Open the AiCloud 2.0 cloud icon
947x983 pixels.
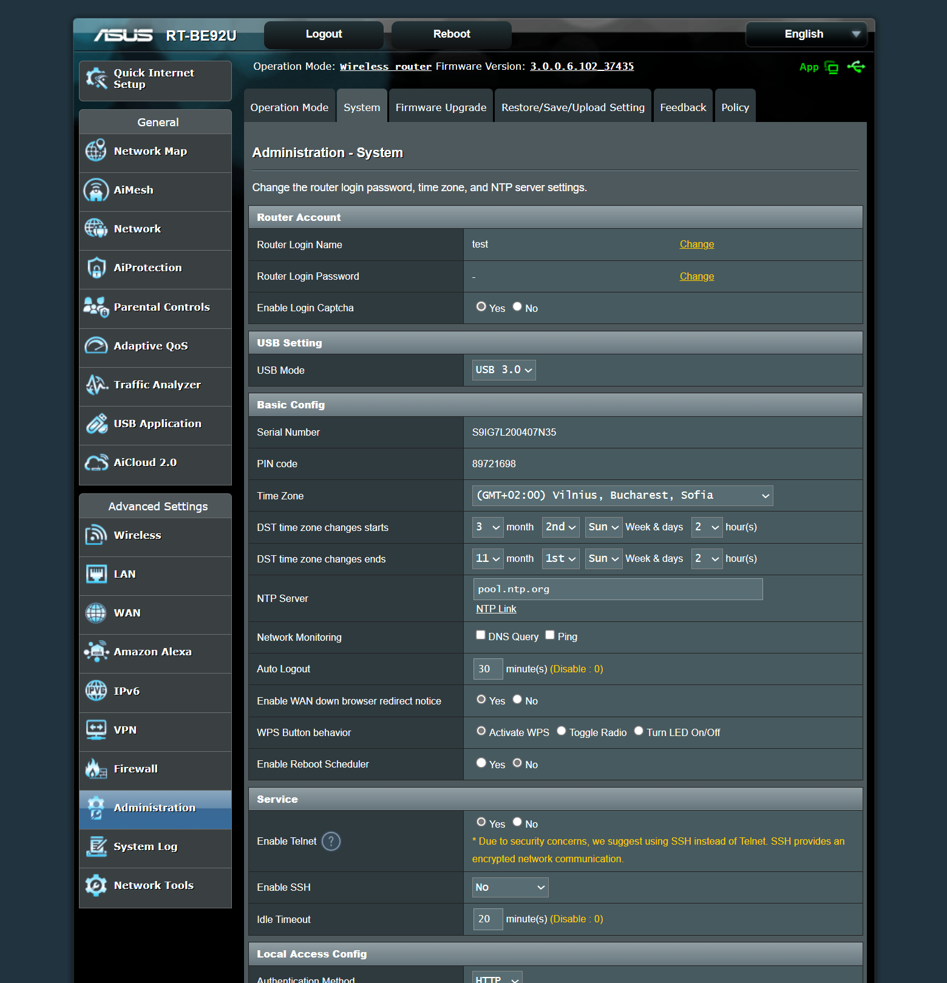click(x=96, y=462)
